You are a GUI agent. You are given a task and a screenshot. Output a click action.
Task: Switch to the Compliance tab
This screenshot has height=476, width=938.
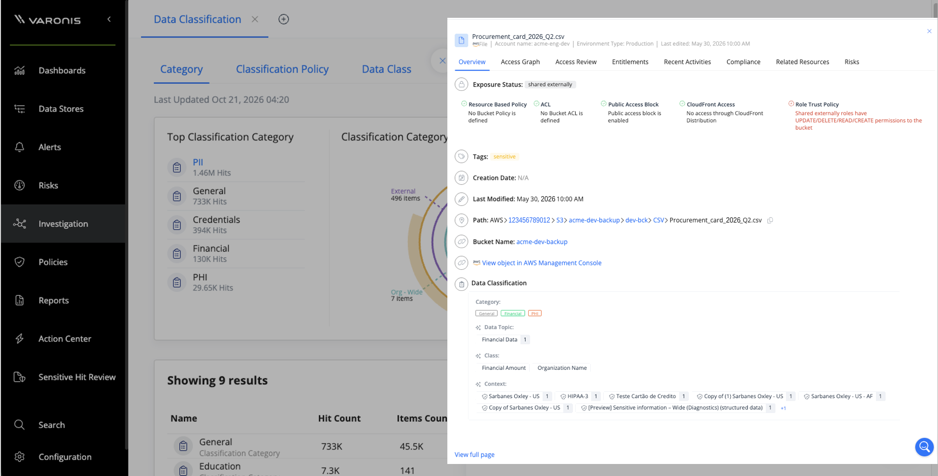point(743,62)
